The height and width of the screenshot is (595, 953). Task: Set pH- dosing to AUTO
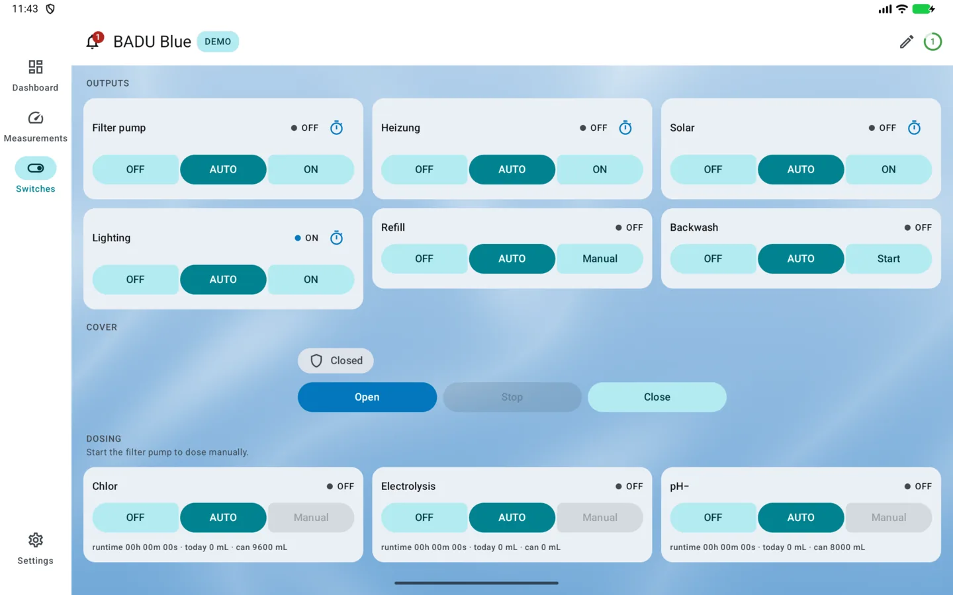pos(801,518)
